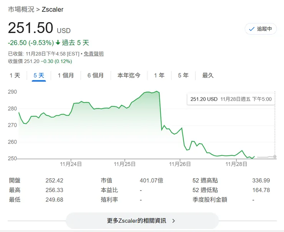
Task: Switch to the 1 個月 range tab
Action: [66, 75]
